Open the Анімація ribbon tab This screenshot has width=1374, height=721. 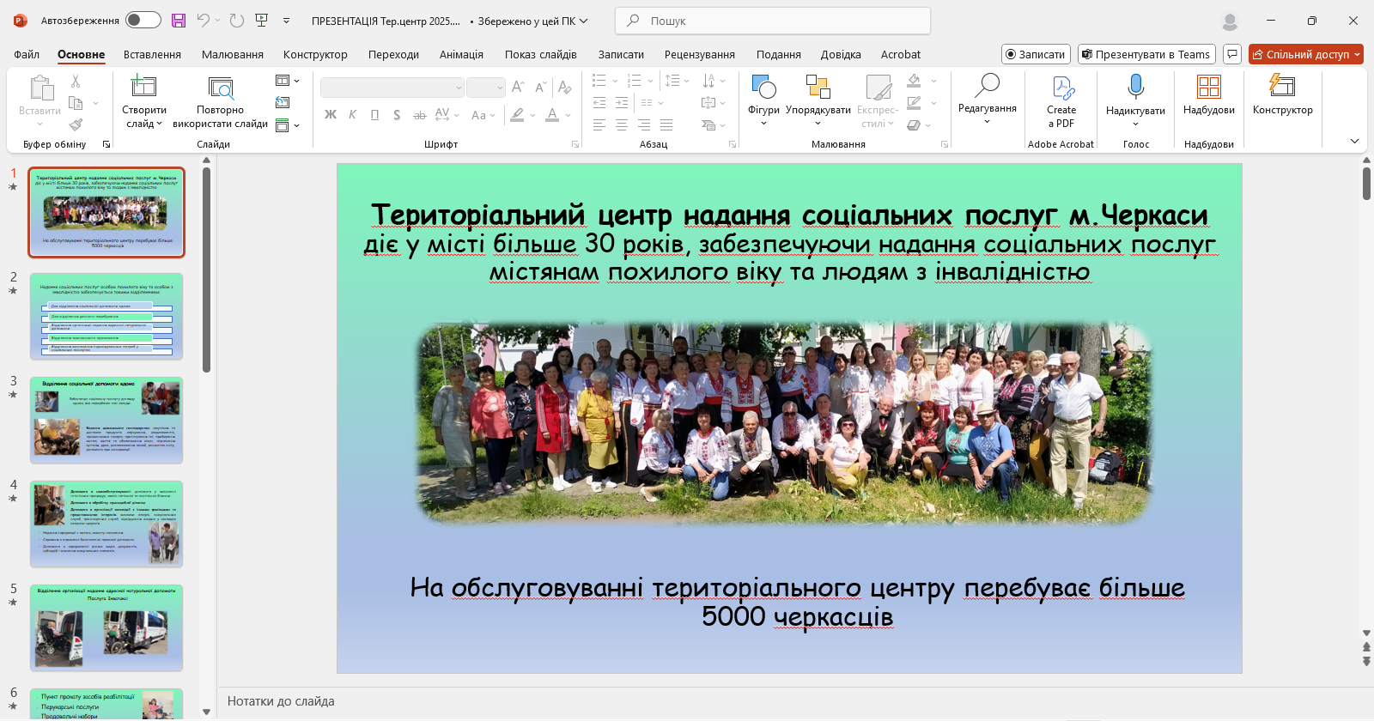tap(461, 54)
